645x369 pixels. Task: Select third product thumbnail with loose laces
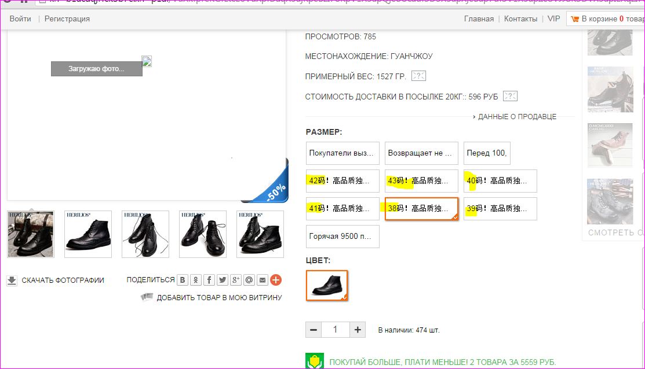pos(145,234)
